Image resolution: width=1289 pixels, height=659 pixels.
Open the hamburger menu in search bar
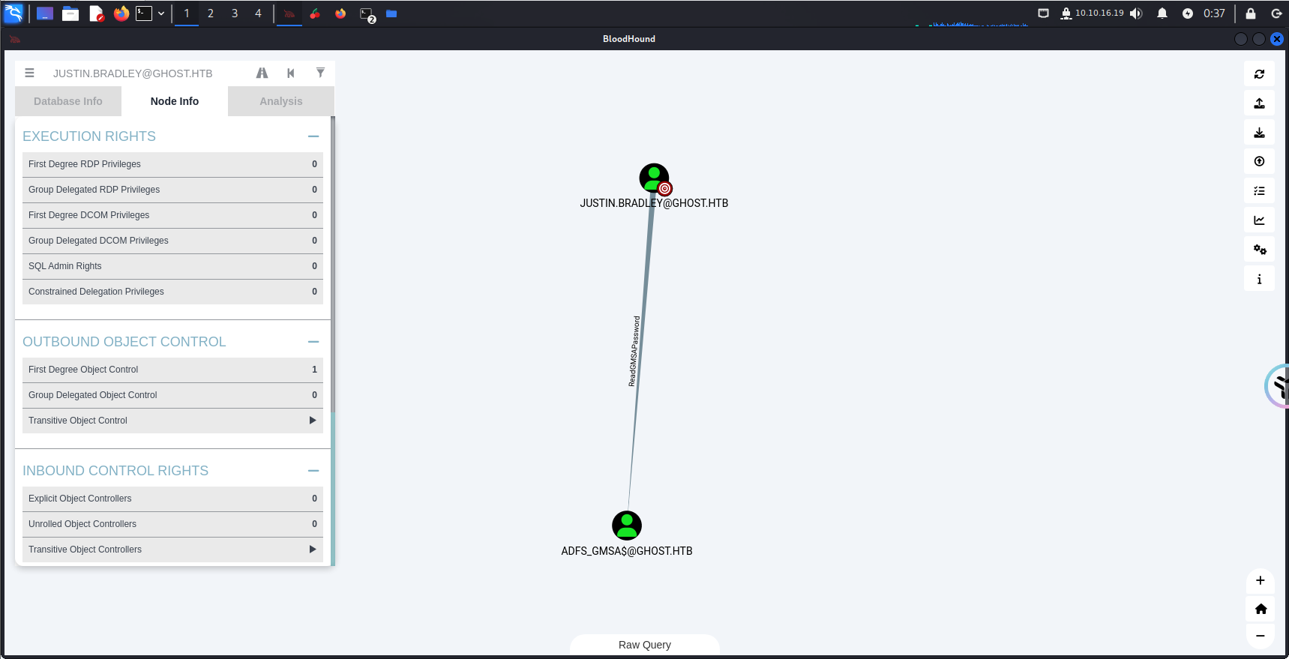pyautogui.click(x=30, y=73)
